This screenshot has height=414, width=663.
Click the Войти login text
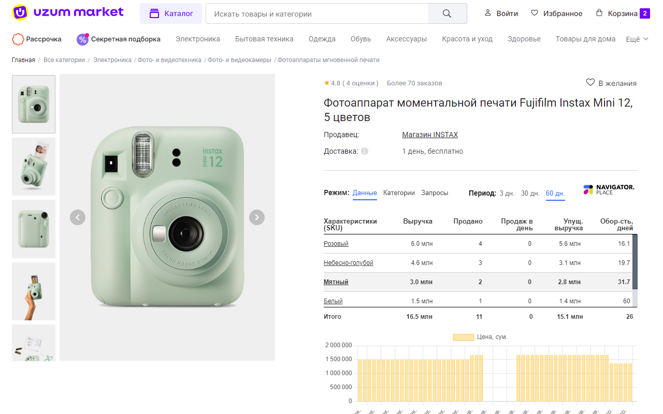(507, 13)
